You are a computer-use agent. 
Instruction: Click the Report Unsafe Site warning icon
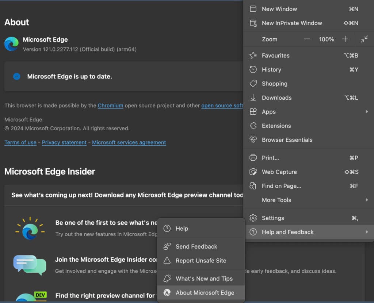click(x=167, y=261)
